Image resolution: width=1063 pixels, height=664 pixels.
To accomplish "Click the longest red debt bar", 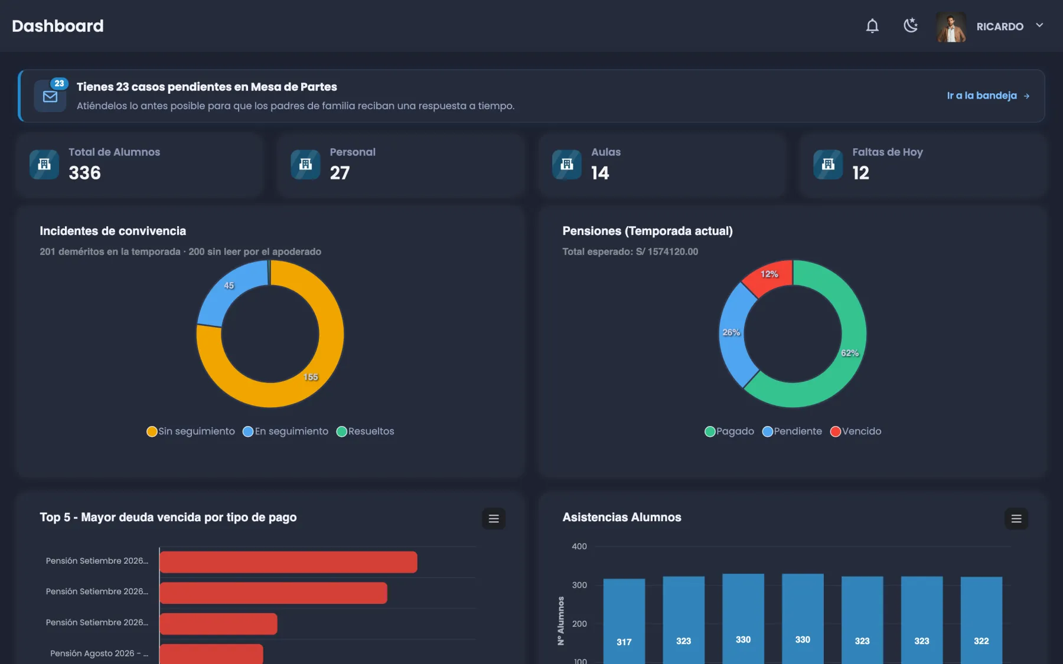I will click(x=288, y=562).
